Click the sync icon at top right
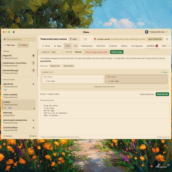 167,39
